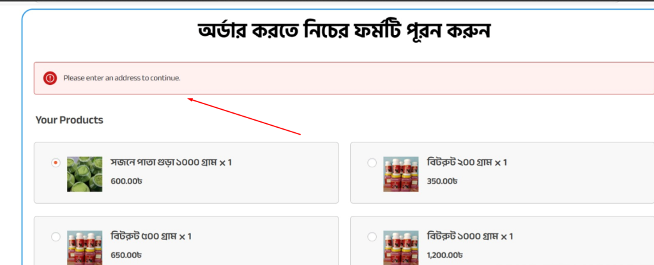
Task: Choose the বিটরুট ৫০০ গ্রাম radio option
Action: pyautogui.click(x=56, y=237)
